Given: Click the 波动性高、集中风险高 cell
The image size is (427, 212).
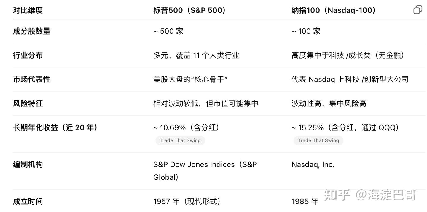Looking at the screenshot, I should pos(329,103).
